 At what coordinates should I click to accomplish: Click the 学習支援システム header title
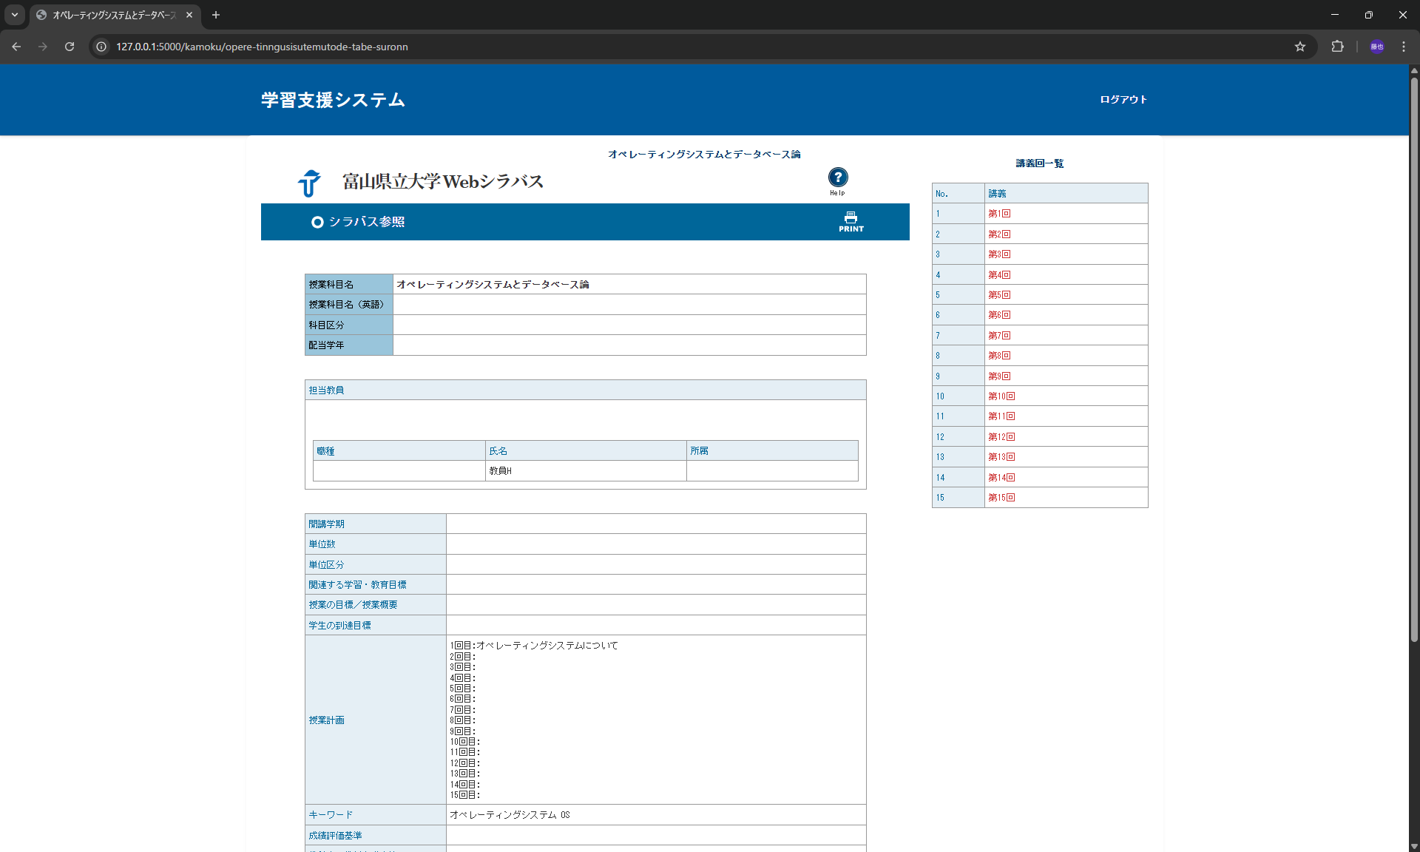click(x=333, y=100)
